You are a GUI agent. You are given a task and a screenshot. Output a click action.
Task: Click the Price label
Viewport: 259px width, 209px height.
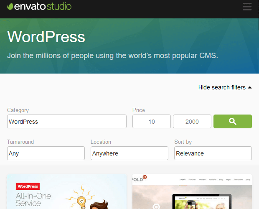click(x=139, y=110)
